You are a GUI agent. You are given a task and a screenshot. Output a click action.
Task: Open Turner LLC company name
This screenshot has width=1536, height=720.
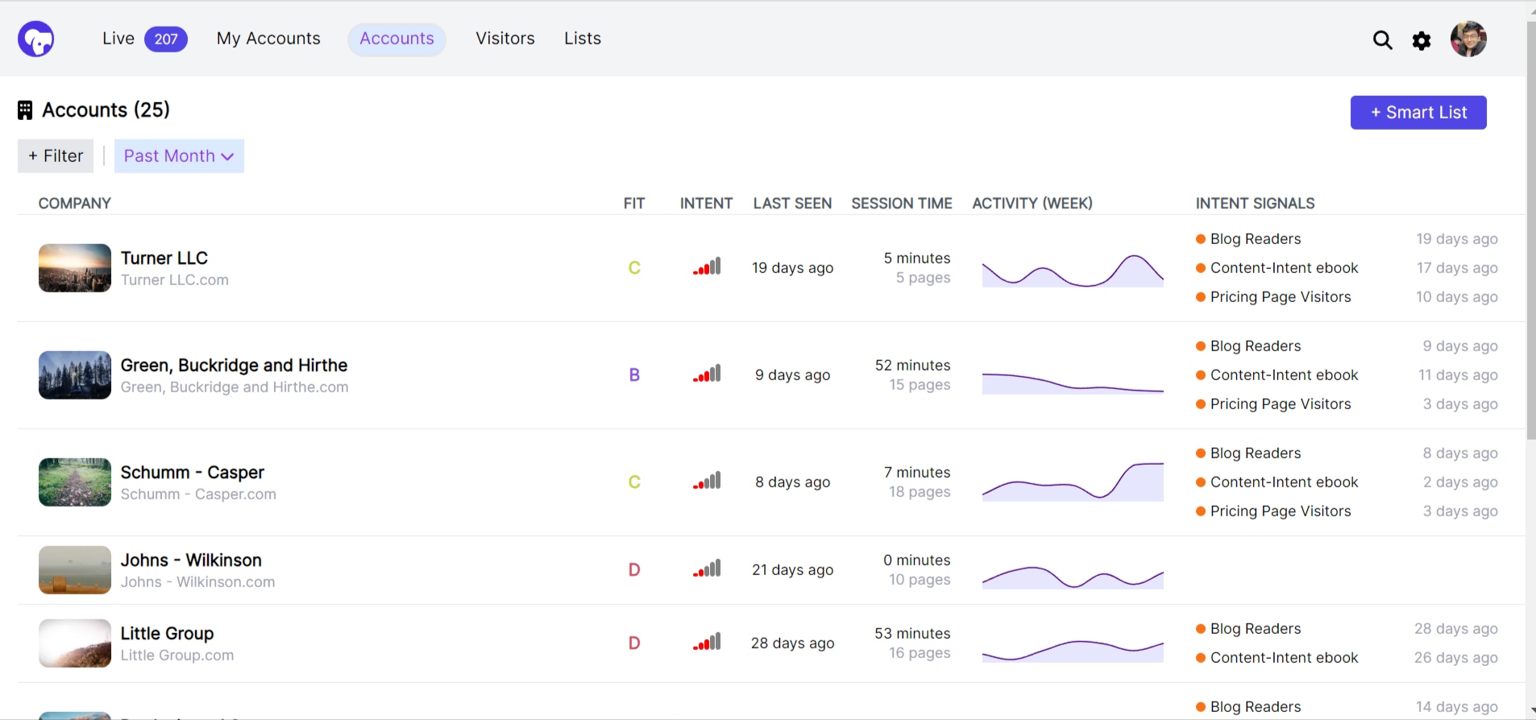point(164,259)
